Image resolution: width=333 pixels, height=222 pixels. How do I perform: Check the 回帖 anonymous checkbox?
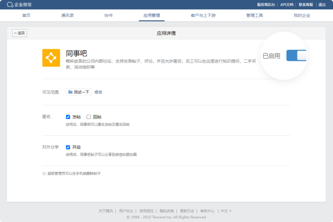(x=88, y=117)
